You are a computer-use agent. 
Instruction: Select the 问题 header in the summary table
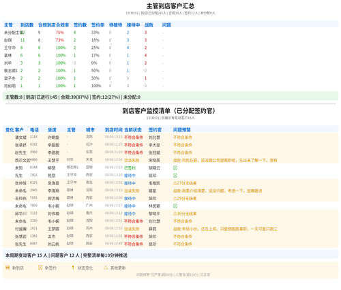pyautogui.click(x=166, y=25)
